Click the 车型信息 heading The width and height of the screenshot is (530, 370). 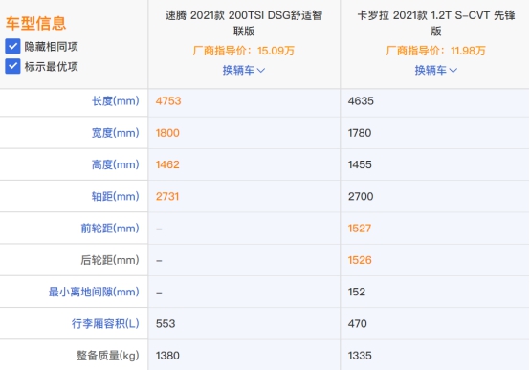(x=35, y=23)
